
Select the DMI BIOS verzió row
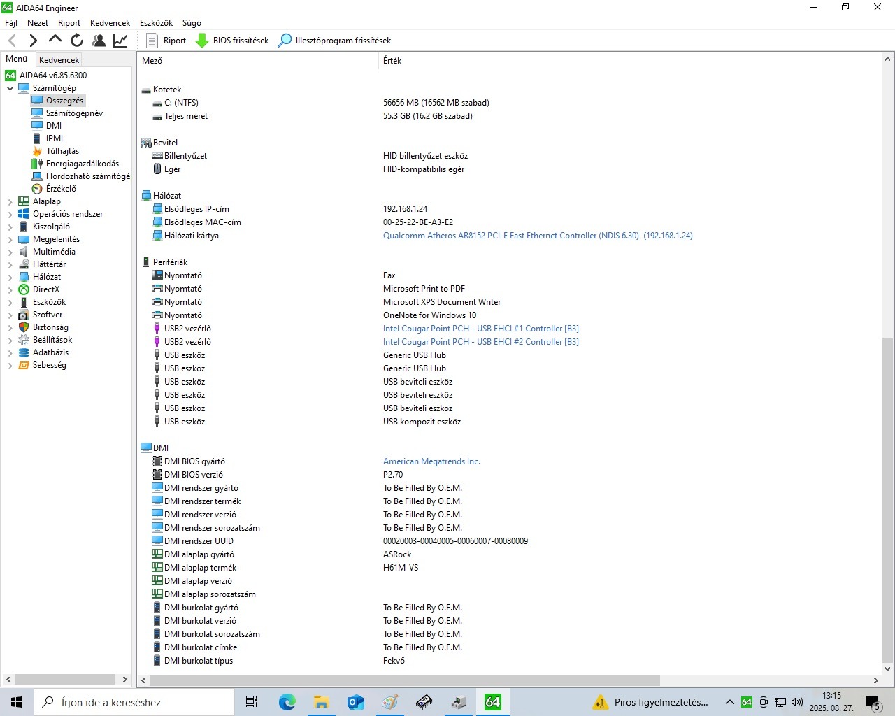(509, 475)
